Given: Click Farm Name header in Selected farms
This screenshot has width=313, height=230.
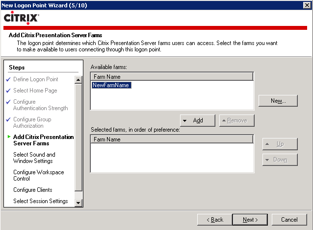Looking at the screenshot, I should [172, 139].
